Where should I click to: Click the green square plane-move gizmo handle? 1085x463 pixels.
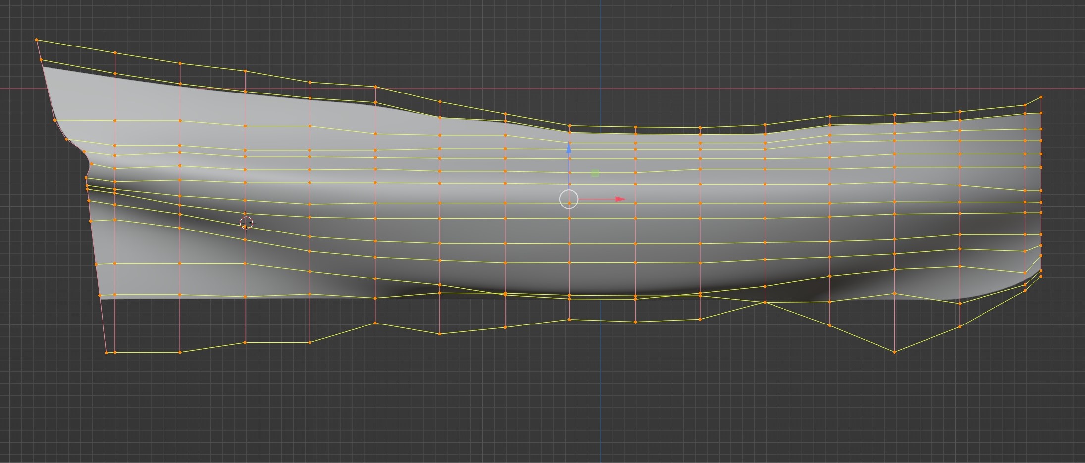(x=595, y=173)
